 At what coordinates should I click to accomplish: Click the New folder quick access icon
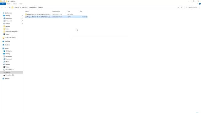7,1
